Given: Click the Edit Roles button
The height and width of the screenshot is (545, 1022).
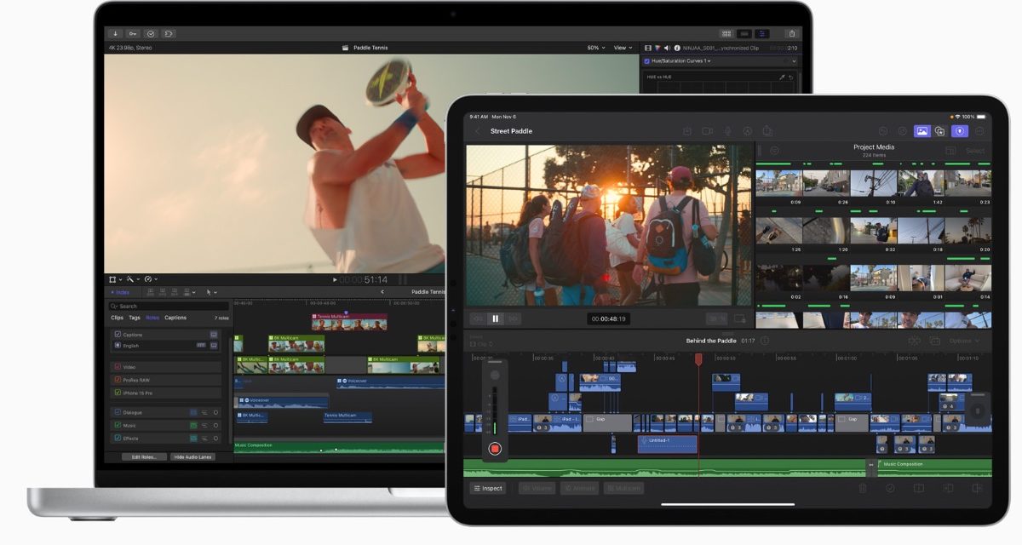Looking at the screenshot, I should click(x=142, y=457).
